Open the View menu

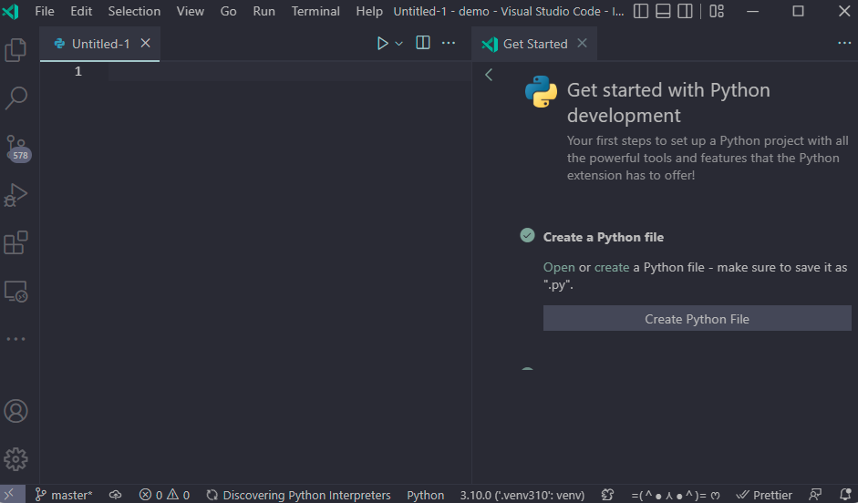(190, 11)
